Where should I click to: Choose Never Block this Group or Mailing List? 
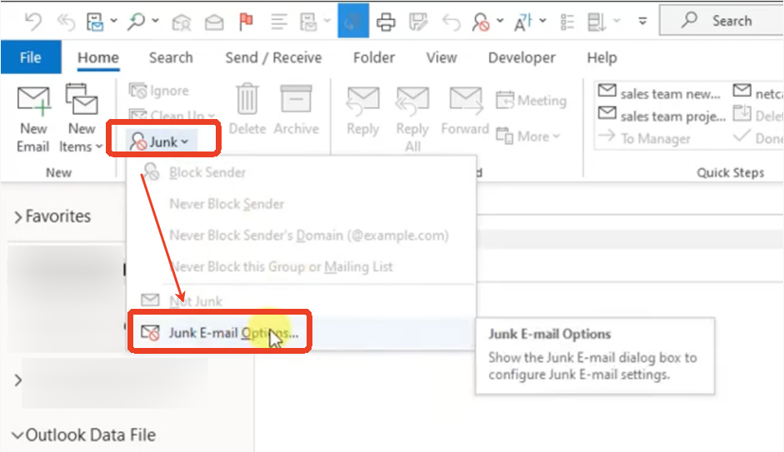[300, 266]
